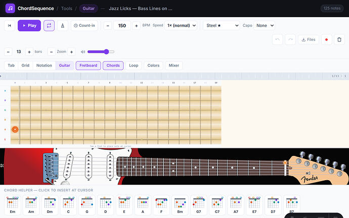This screenshot has width=349, height=218.
Task: Click the volume slider handle
Action: (106, 52)
